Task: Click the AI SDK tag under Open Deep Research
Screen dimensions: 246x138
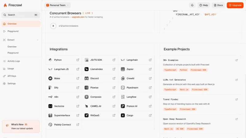Action: point(180,129)
